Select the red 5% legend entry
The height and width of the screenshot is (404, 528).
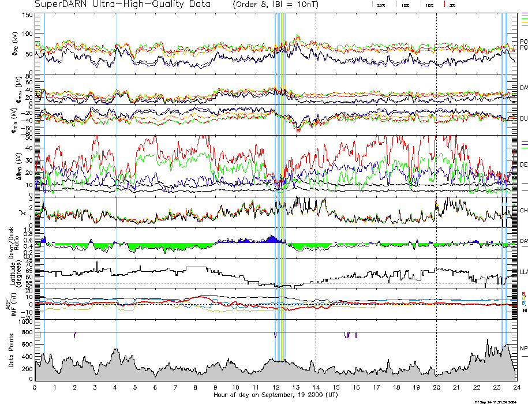pyautogui.click(x=450, y=5)
